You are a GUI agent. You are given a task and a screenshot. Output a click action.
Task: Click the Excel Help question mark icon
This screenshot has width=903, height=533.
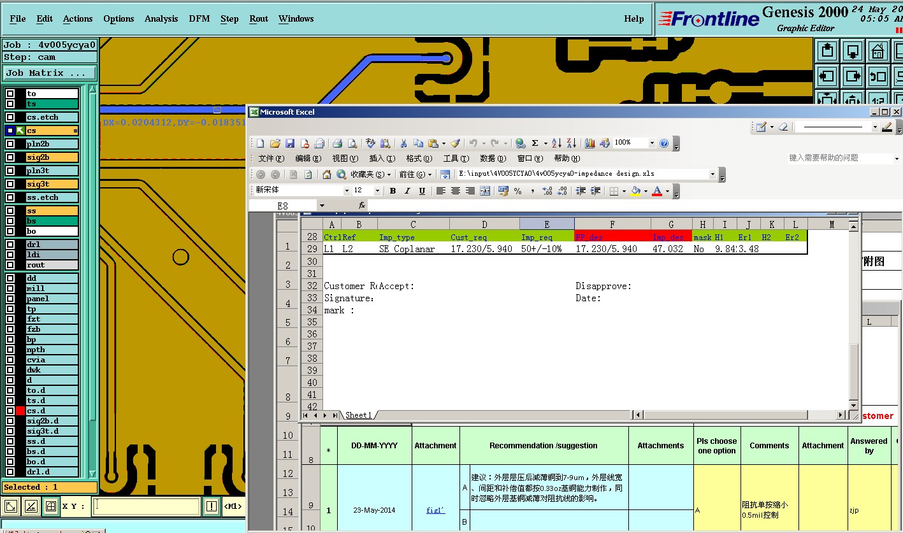664,143
